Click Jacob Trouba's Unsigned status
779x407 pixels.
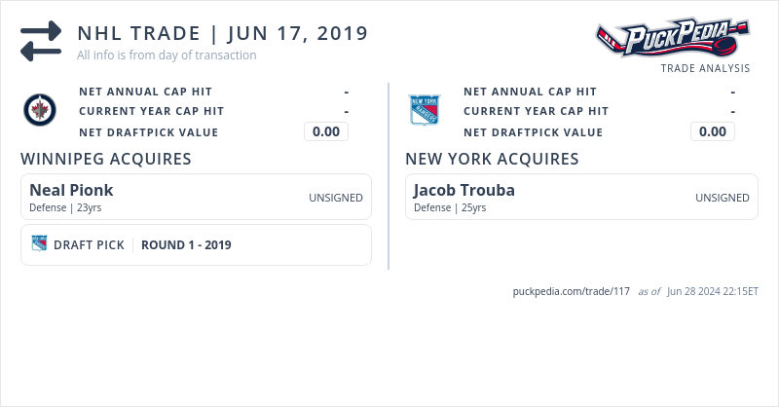(x=723, y=198)
